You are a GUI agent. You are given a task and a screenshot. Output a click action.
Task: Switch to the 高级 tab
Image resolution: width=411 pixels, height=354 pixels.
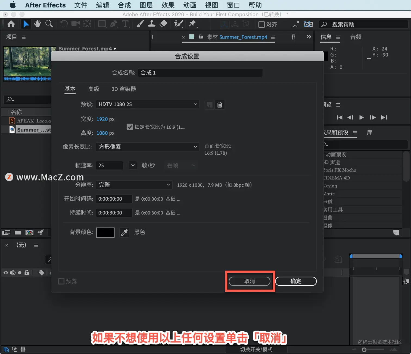coord(94,89)
